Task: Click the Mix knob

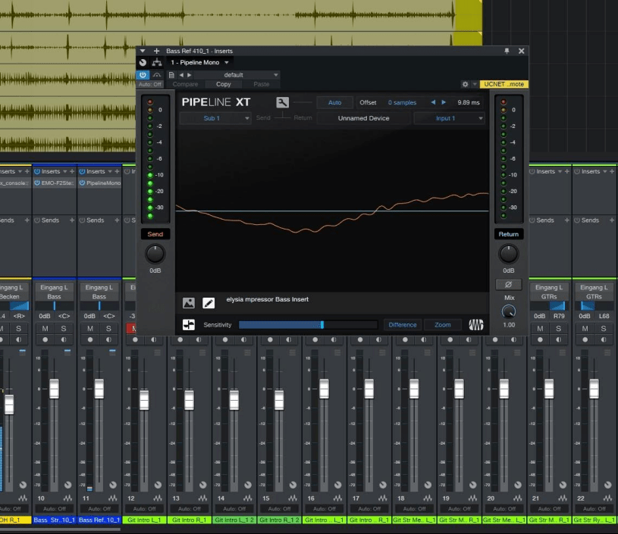Action: coord(509,311)
